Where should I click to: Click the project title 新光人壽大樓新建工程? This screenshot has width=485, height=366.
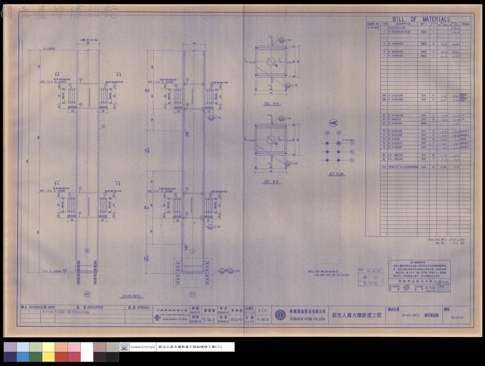pyautogui.click(x=357, y=315)
